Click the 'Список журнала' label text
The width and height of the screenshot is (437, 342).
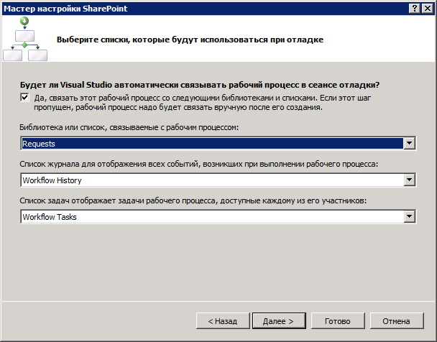pyautogui.click(x=198, y=164)
